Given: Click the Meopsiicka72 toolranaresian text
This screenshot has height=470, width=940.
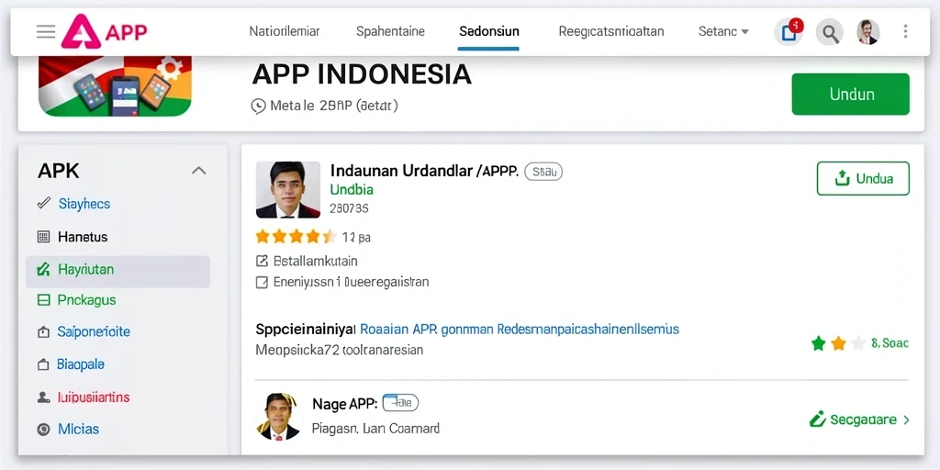Looking at the screenshot, I should (340, 350).
